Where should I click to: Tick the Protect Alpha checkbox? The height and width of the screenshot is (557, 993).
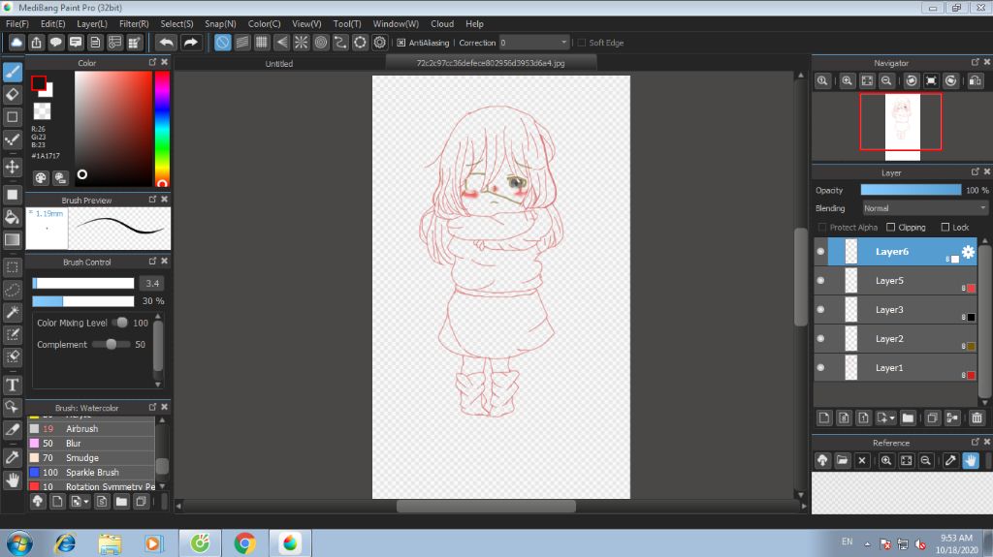[822, 228]
